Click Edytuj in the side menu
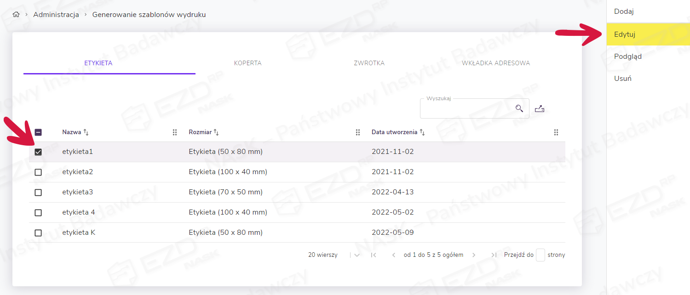This screenshot has width=690, height=295. (625, 34)
